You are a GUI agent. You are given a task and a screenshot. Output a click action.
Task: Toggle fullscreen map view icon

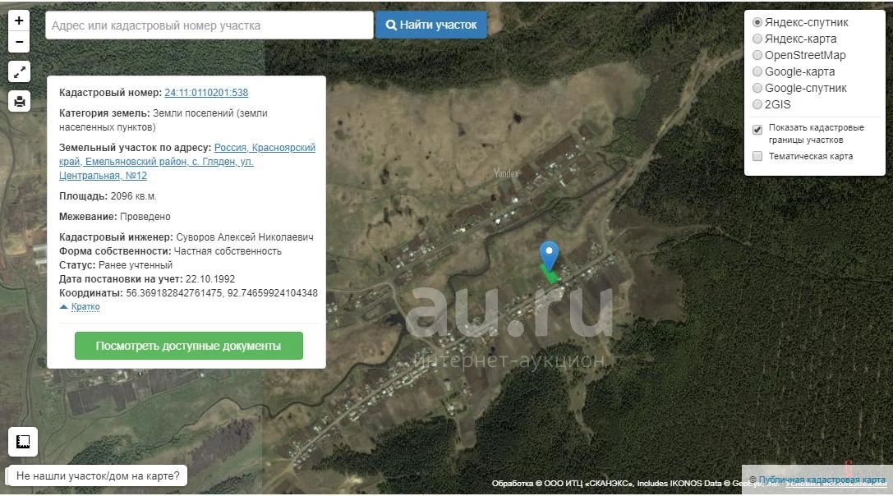(20, 72)
